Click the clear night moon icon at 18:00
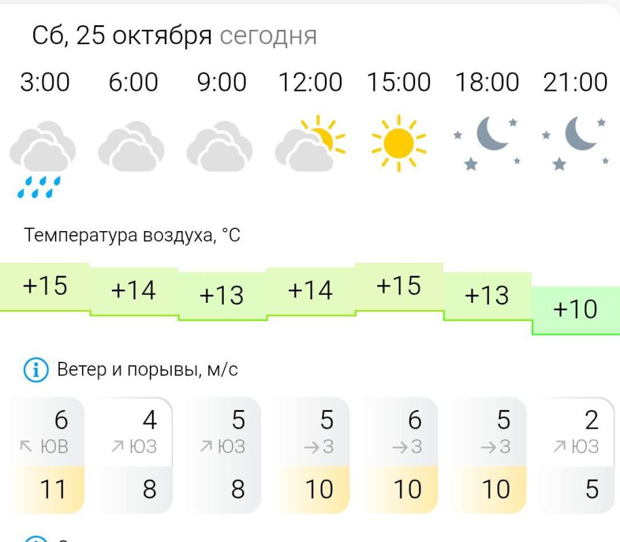Screen dimensions: 620x542 pyautogui.click(x=490, y=141)
